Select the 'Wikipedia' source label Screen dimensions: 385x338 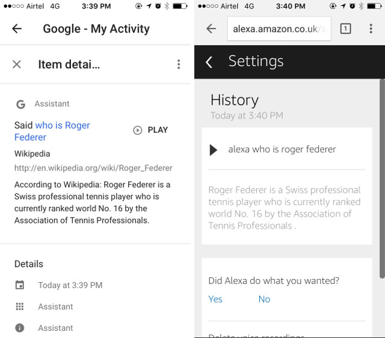pyautogui.click(x=32, y=154)
